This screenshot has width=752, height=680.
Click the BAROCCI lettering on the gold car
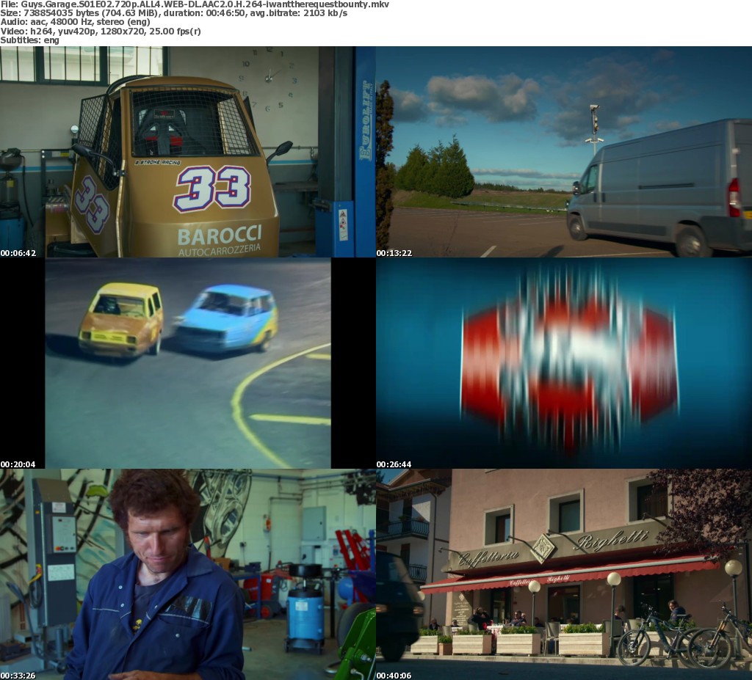click(x=219, y=236)
